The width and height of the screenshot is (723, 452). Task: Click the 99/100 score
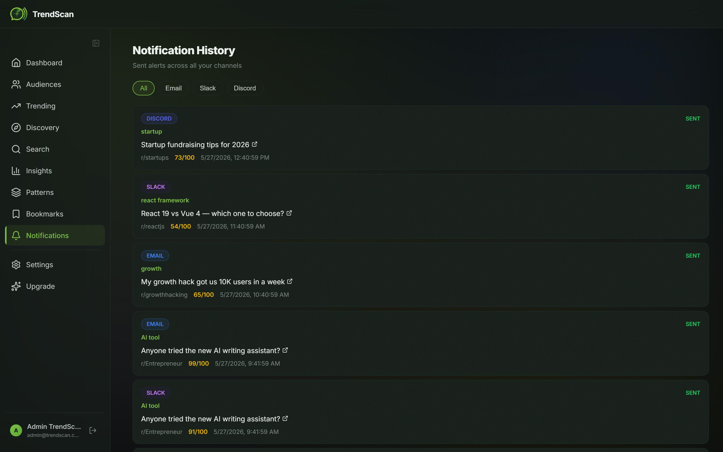coord(199,364)
